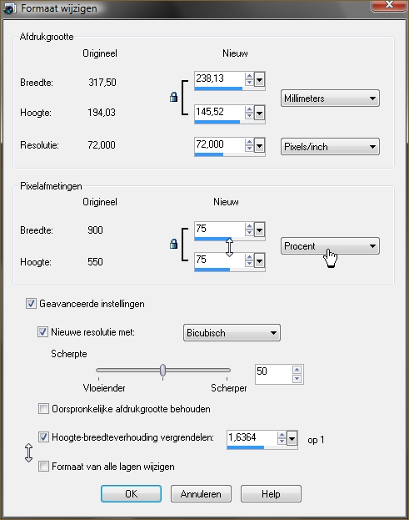Image resolution: width=409 pixels, height=520 pixels.
Task: Uncheck Nieuwe resolutie met option
Action: pos(42,332)
